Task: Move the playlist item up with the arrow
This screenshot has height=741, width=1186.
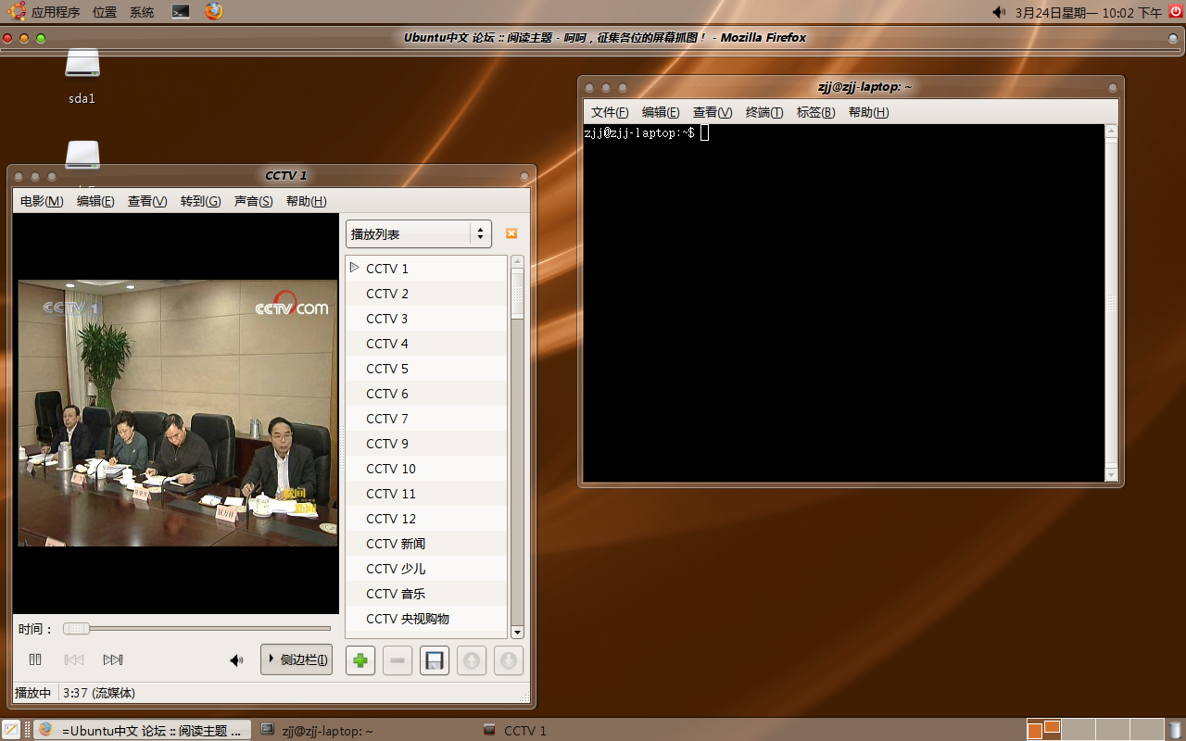Action: pyautogui.click(x=472, y=660)
